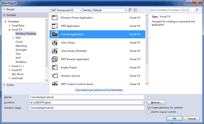The image size is (204, 124).
Task: Expand the Visual F# node arrow
Action: pos(9,70)
